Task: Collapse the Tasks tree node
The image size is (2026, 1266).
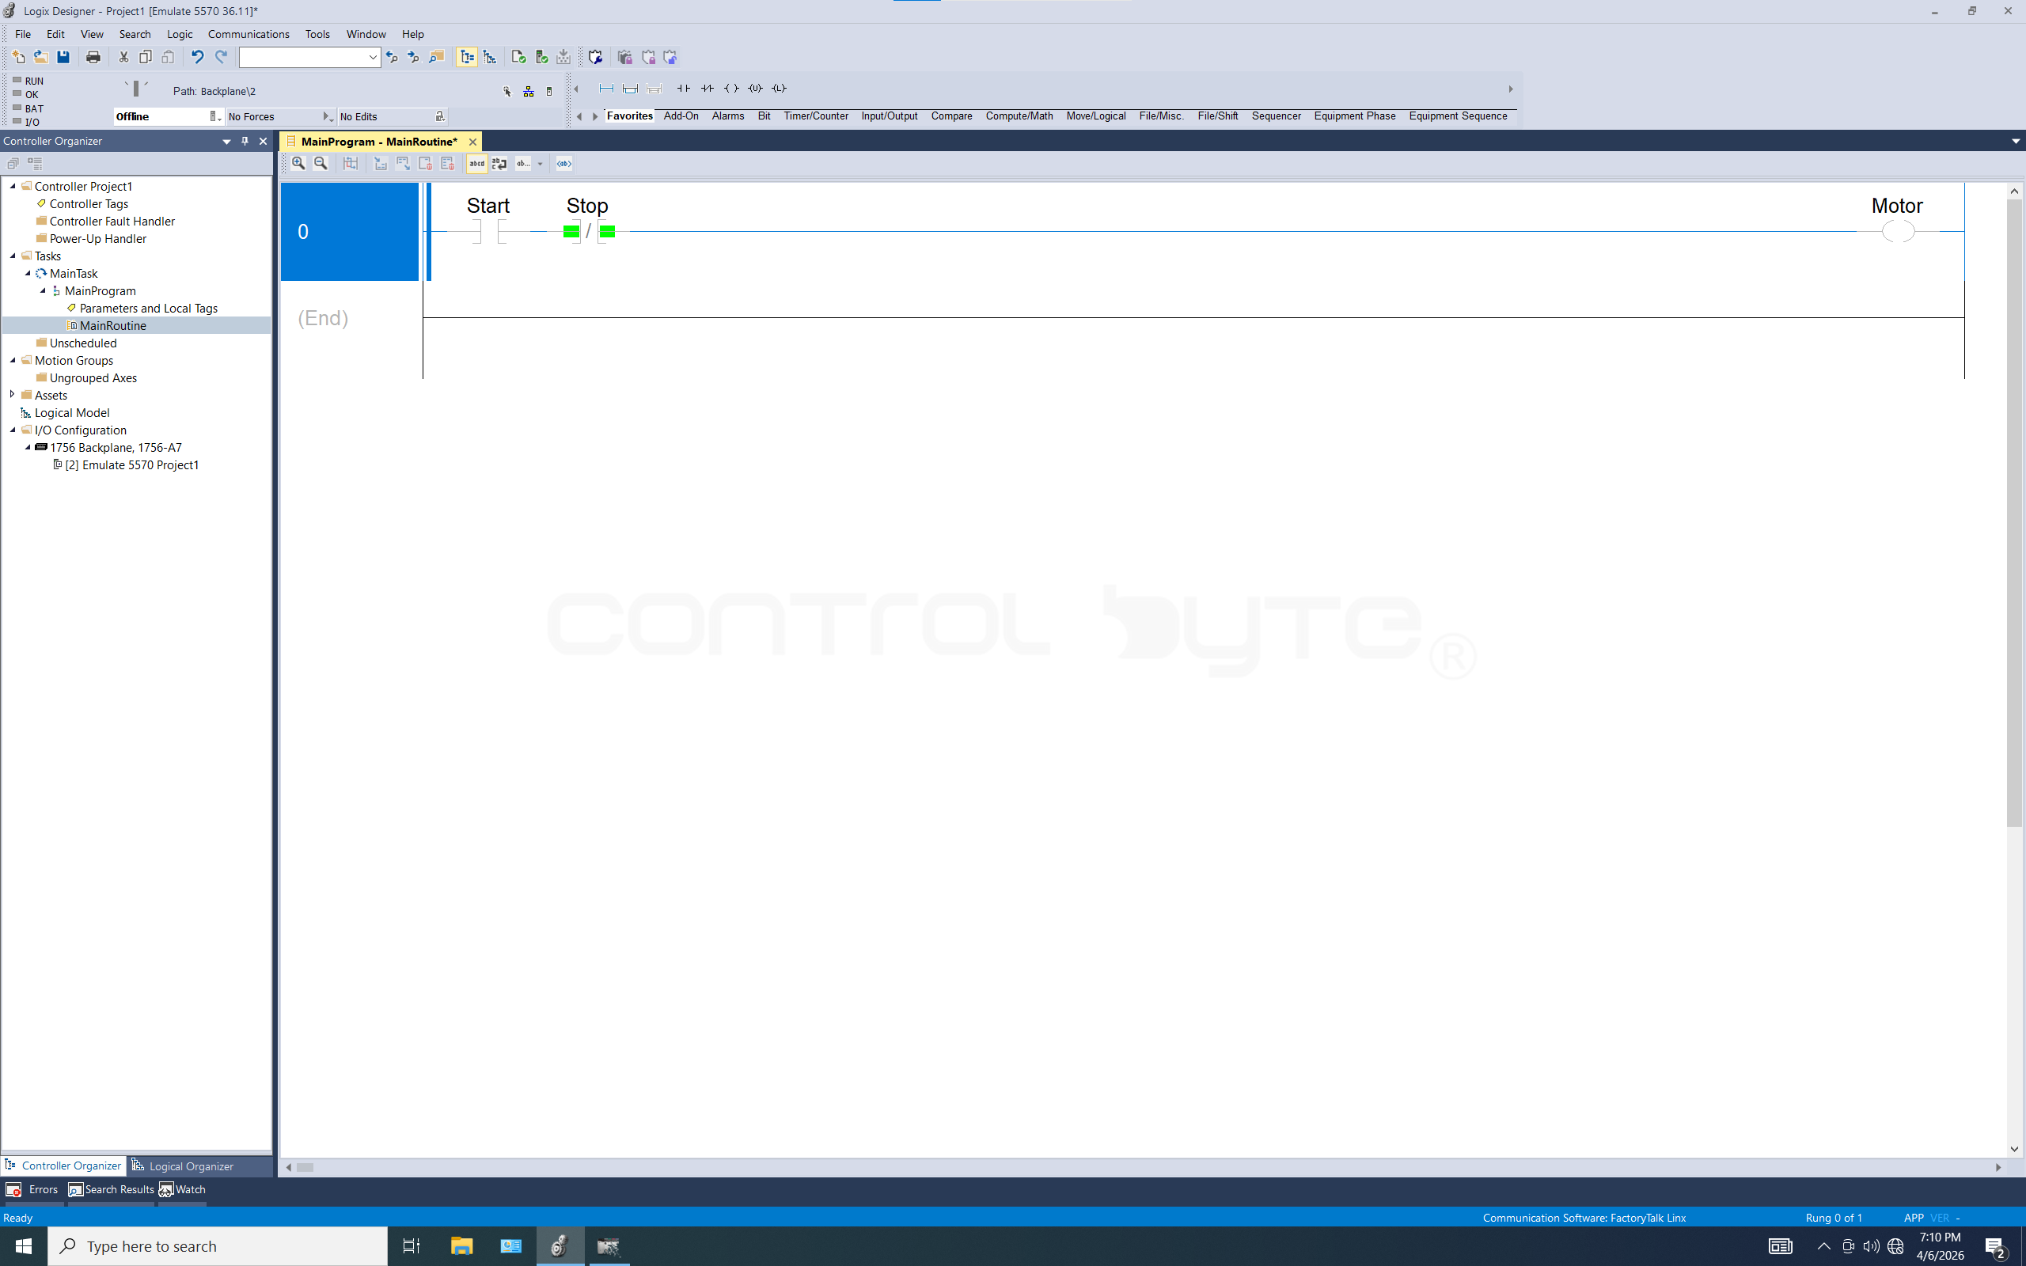Action: click(13, 256)
